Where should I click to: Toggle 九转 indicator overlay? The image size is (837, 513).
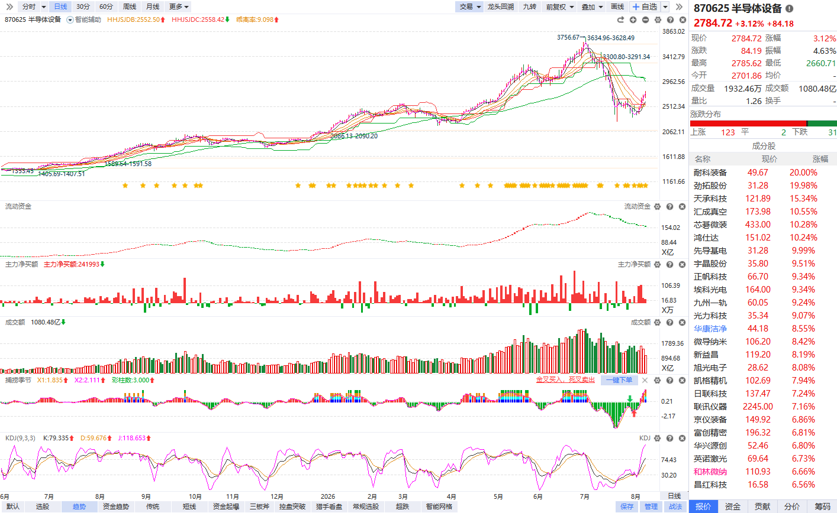(530, 7)
